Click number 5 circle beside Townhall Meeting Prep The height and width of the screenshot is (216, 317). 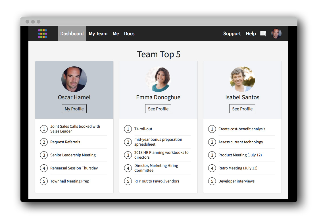(44, 181)
